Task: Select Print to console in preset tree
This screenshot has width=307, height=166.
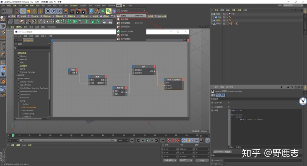Action: coord(29,107)
